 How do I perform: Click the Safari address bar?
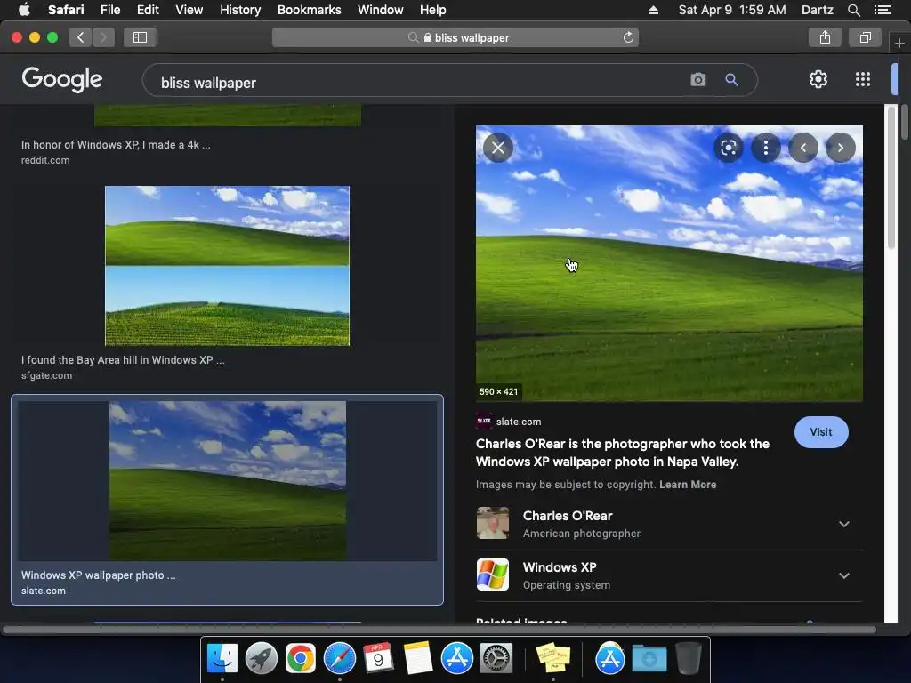tap(455, 37)
